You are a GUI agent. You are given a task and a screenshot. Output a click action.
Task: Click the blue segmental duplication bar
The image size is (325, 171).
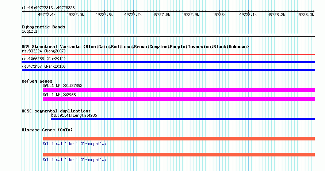183,119
